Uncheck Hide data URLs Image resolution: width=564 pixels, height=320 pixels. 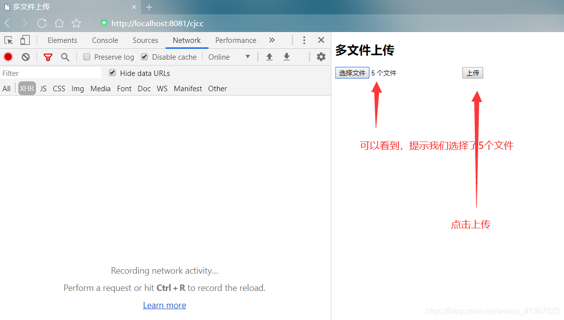click(x=112, y=72)
